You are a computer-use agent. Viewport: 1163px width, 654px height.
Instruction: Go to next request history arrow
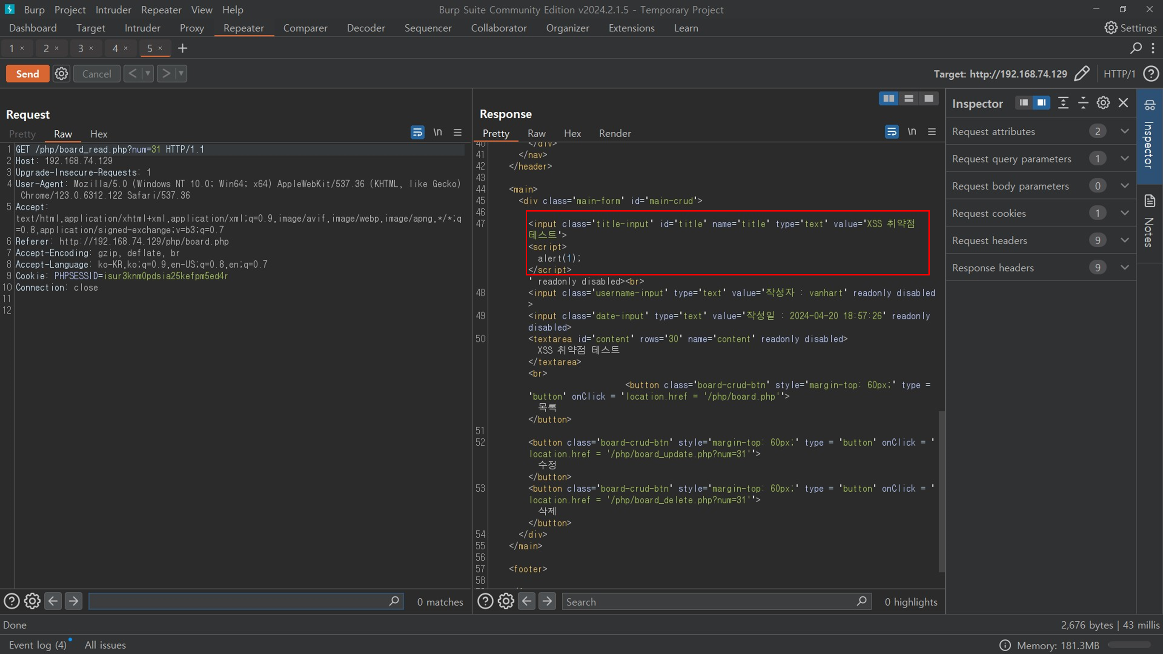166,74
